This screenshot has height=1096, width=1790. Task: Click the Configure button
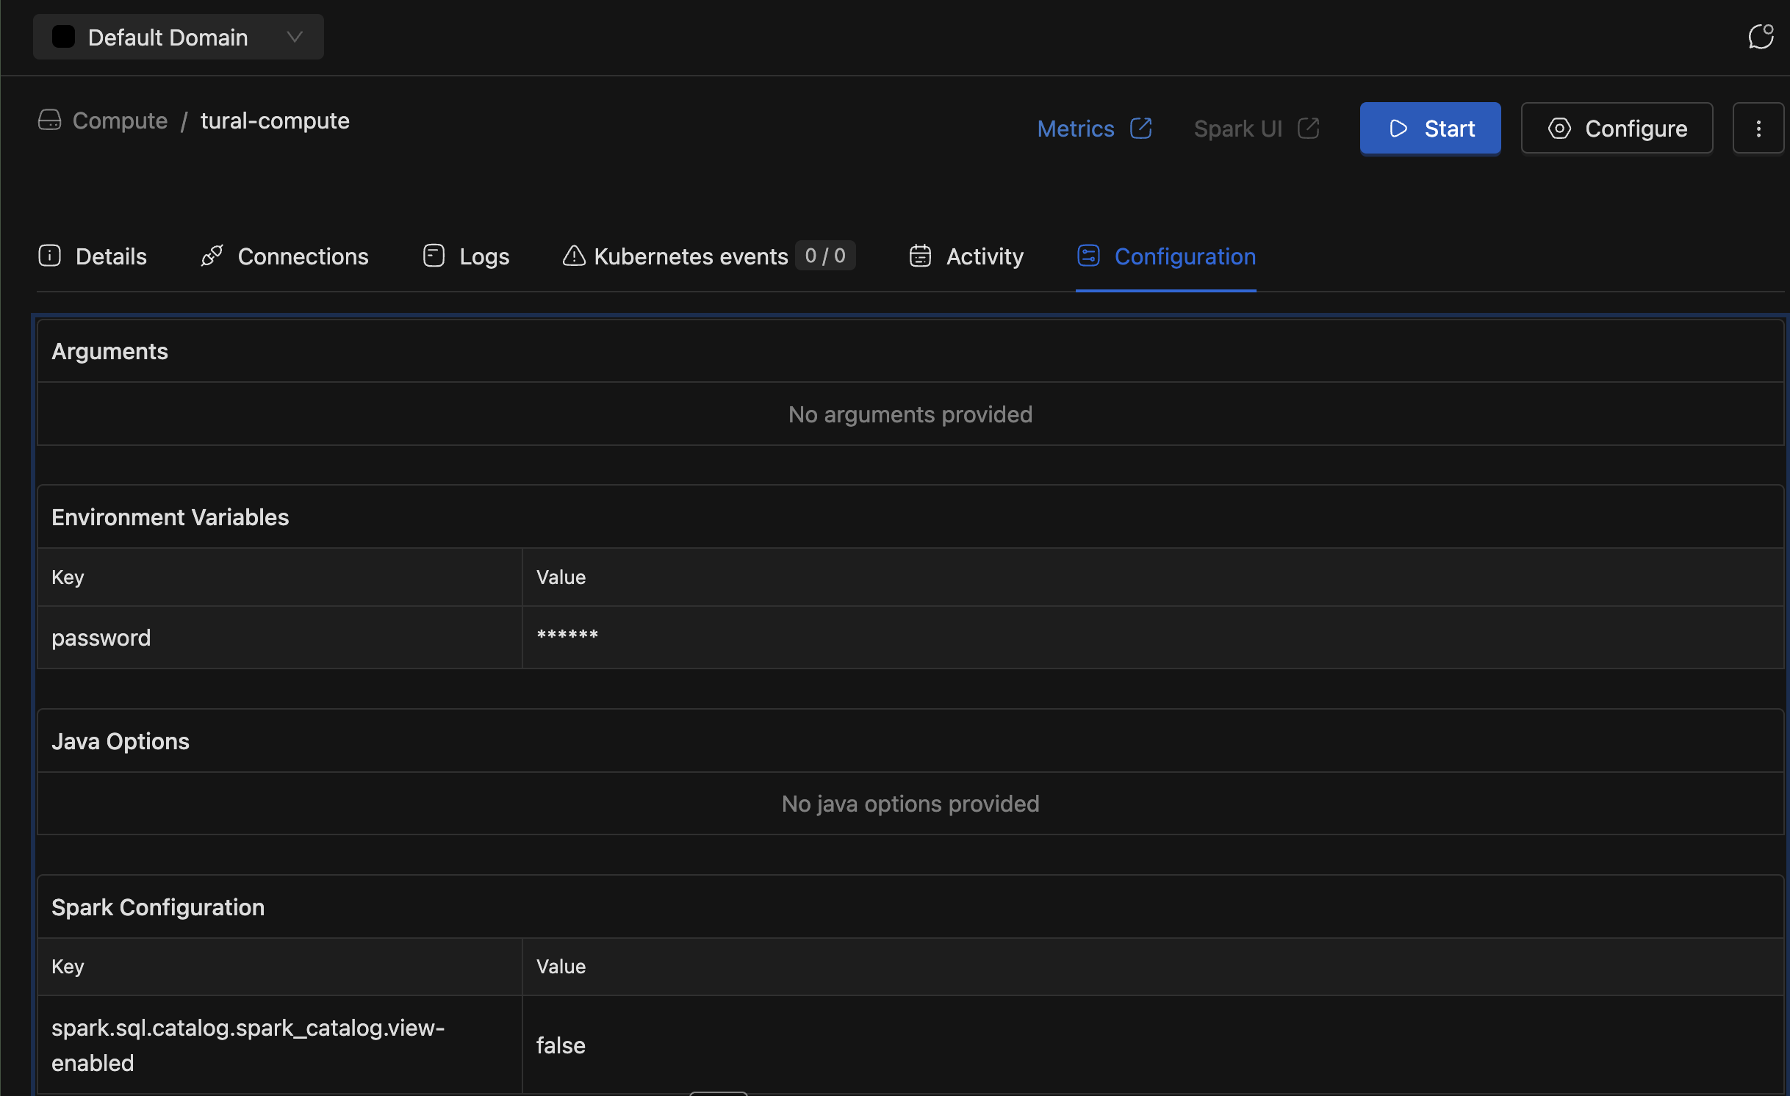pyautogui.click(x=1617, y=129)
